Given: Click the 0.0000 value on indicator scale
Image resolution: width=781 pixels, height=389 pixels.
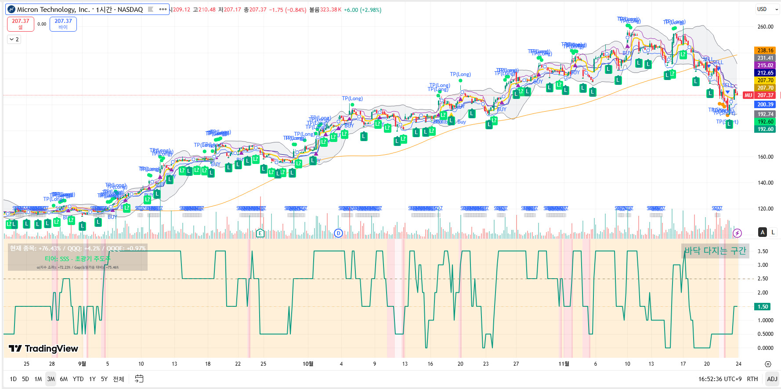Looking at the screenshot, I should (765, 348).
